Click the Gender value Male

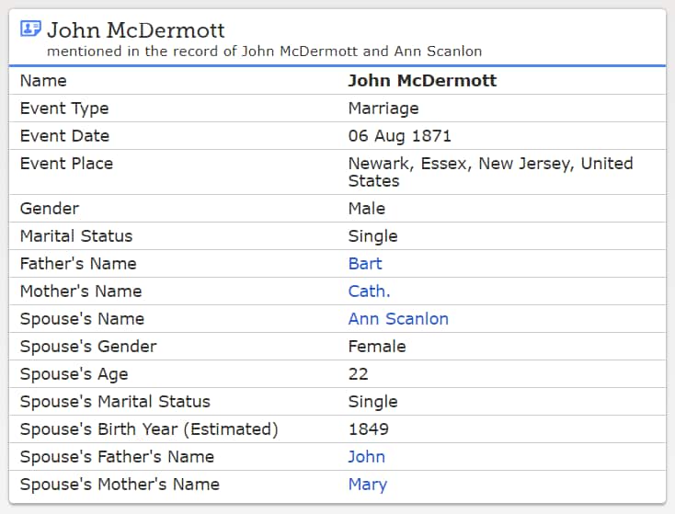pyautogui.click(x=367, y=209)
